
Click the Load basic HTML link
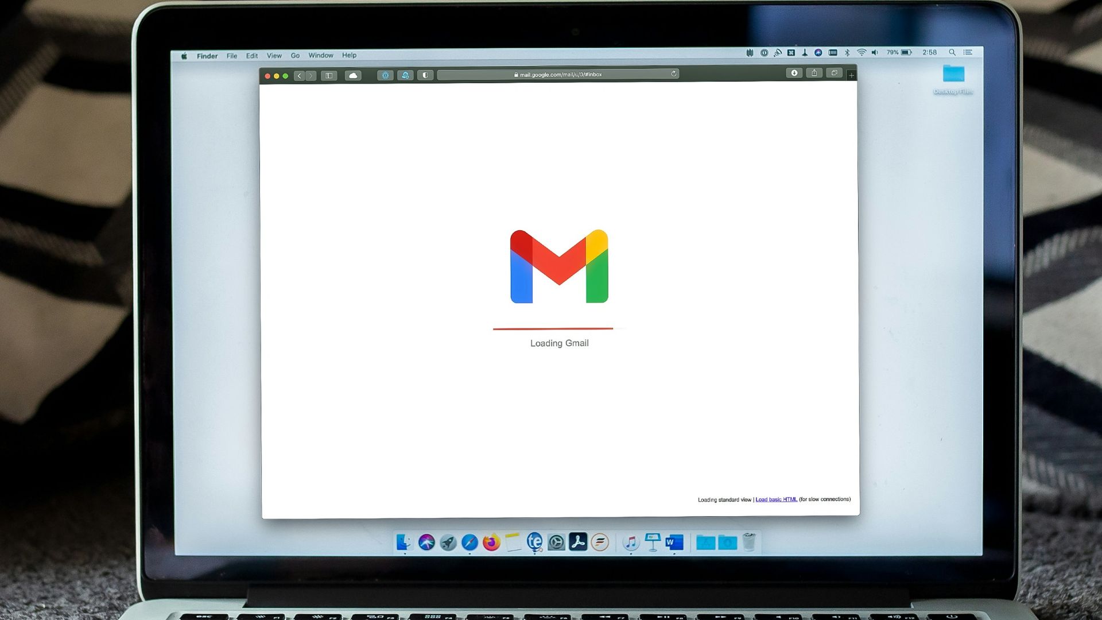coord(776,499)
